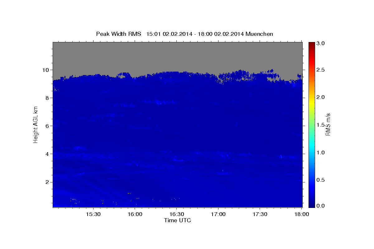Click the 'Time UTC' axis label
The width and height of the screenshot is (374, 249).
click(x=177, y=220)
